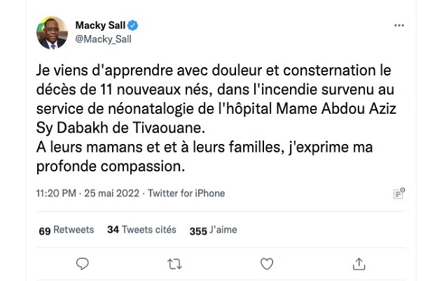Click the share upload icon

point(358,263)
